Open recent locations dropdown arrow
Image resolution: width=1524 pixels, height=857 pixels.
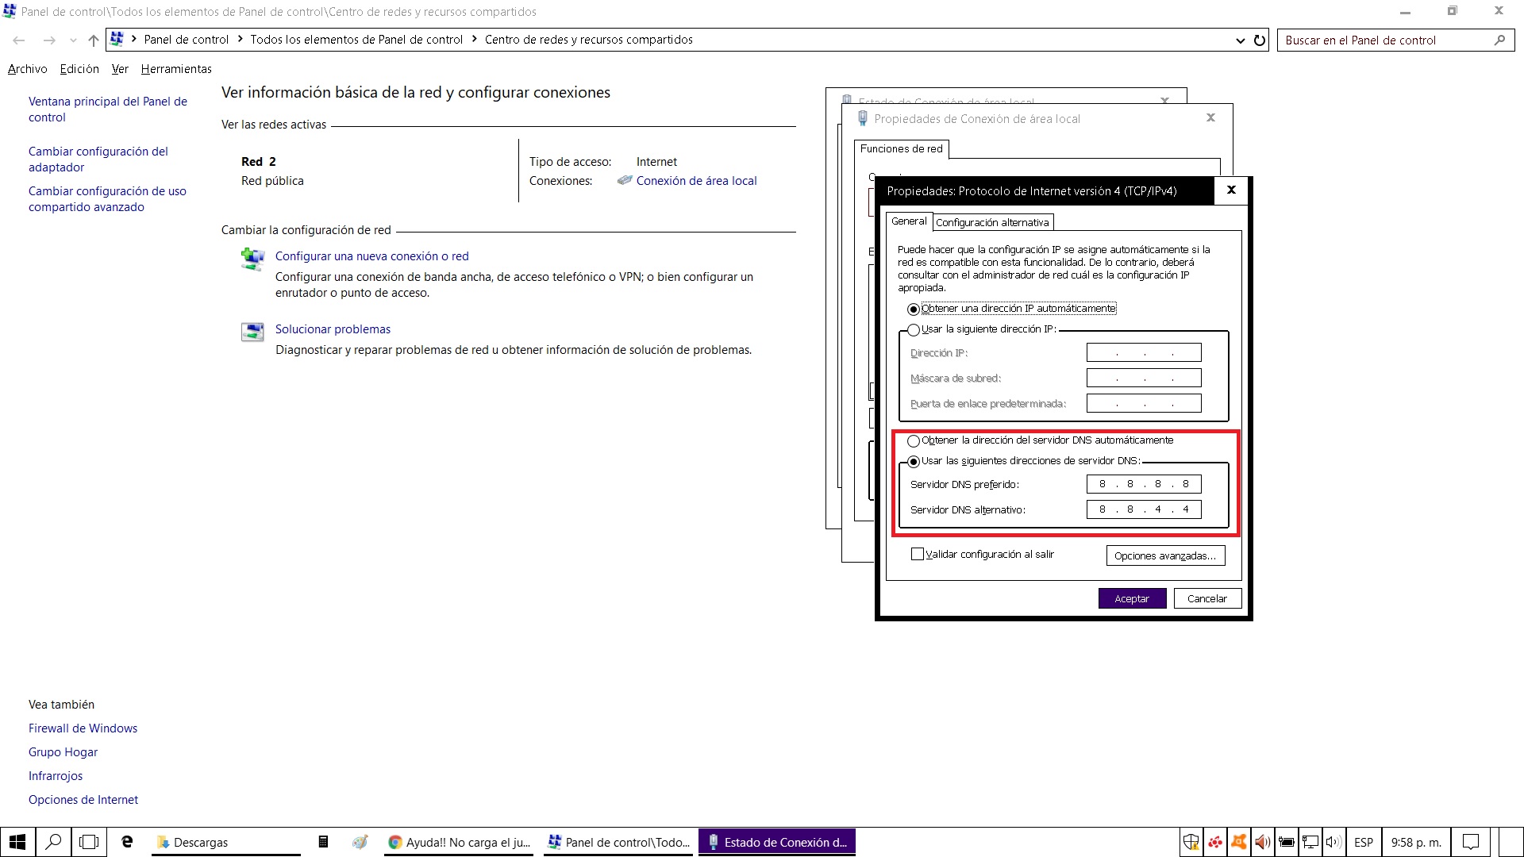coord(73,40)
